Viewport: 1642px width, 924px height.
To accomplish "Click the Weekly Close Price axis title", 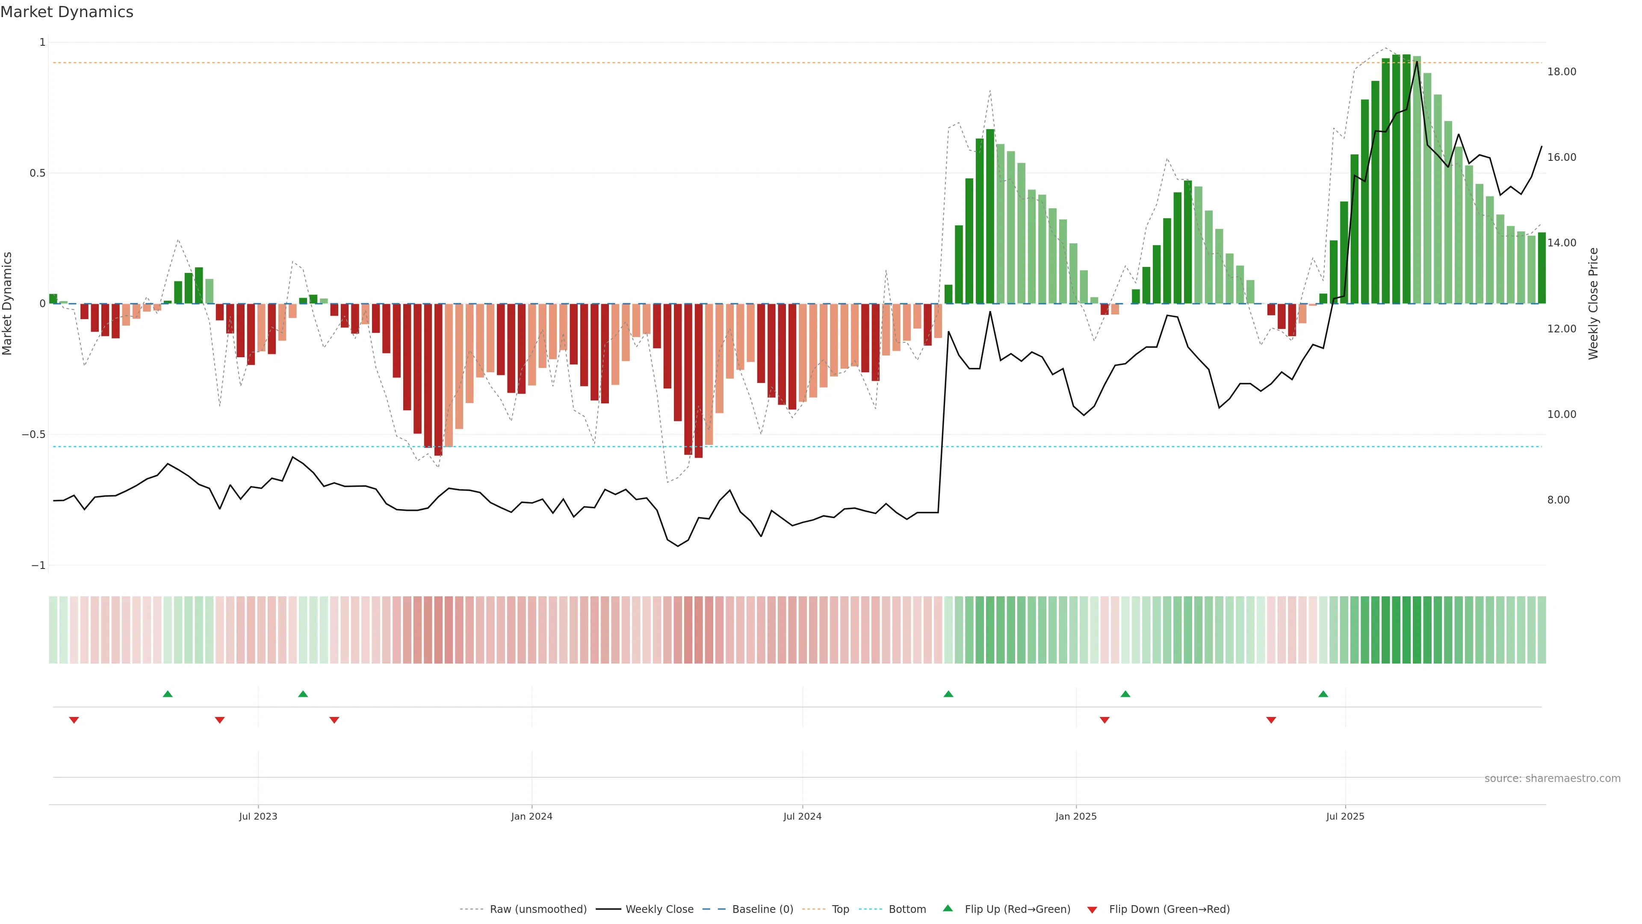I will tap(1593, 304).
